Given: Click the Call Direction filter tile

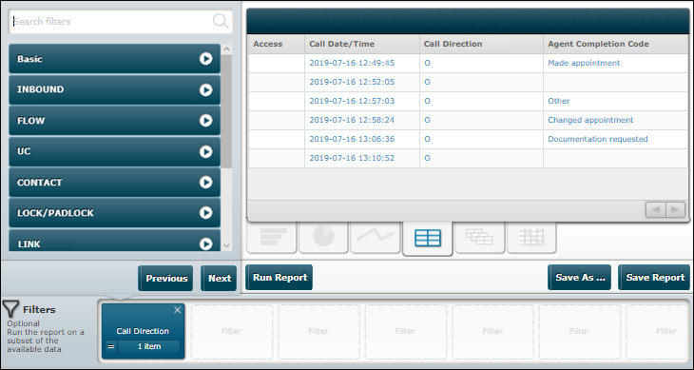Looking at the screenshot, I should click(x=143, y=331).
